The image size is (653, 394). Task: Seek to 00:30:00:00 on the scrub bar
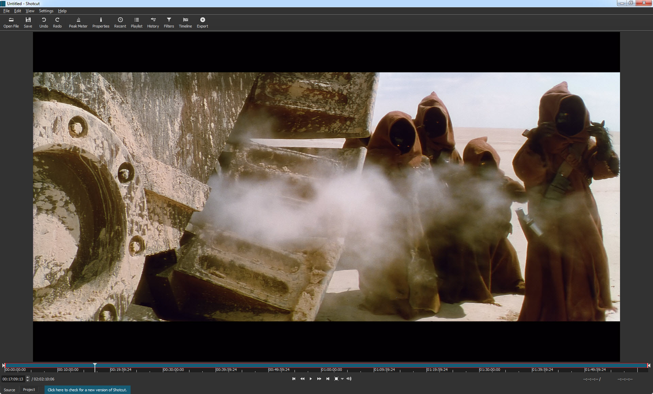coord(174,370)
